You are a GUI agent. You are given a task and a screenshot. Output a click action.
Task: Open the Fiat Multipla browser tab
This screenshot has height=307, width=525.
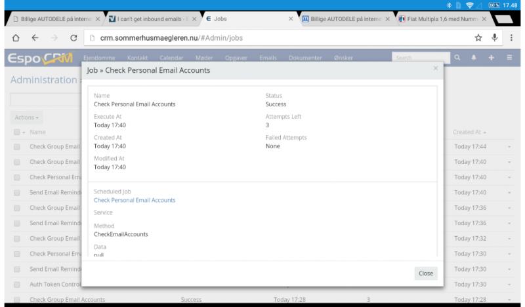pyautogui.click(x=443, y=18)
